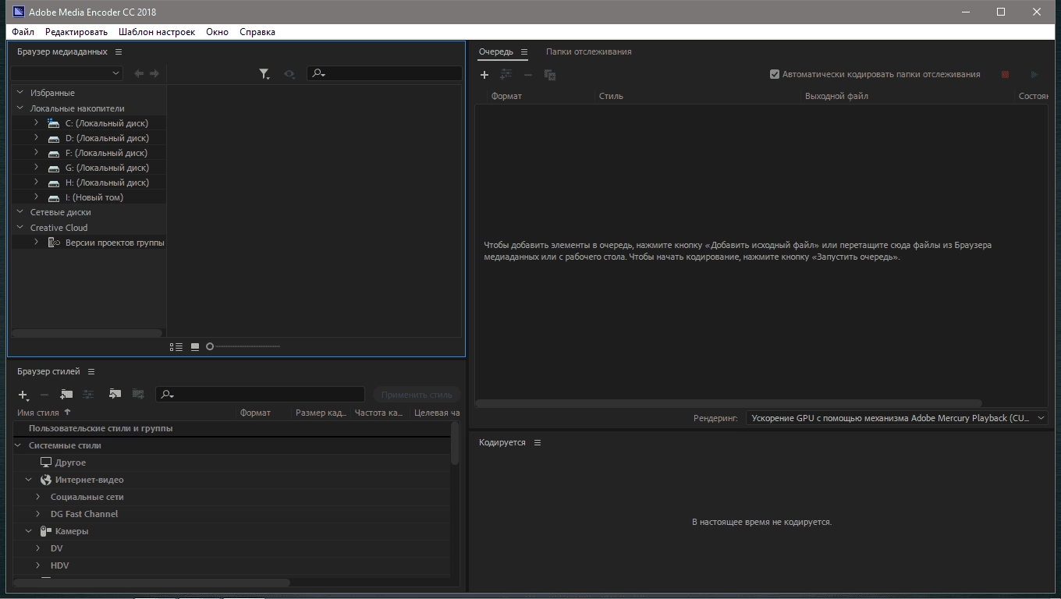The height and width of the screenshot is (599, 1061).
Task: Open the Файл menu
Action: [x=23, y=32]
